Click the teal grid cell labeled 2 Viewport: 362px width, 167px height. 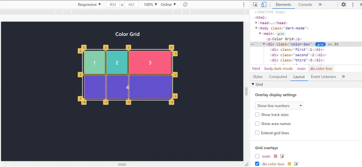[x=117, y=63]
